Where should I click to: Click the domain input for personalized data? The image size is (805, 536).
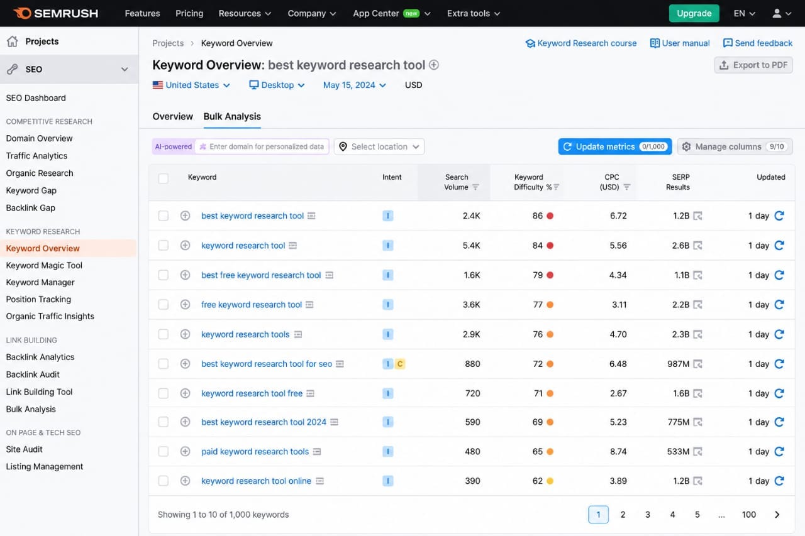coord(262,146)
